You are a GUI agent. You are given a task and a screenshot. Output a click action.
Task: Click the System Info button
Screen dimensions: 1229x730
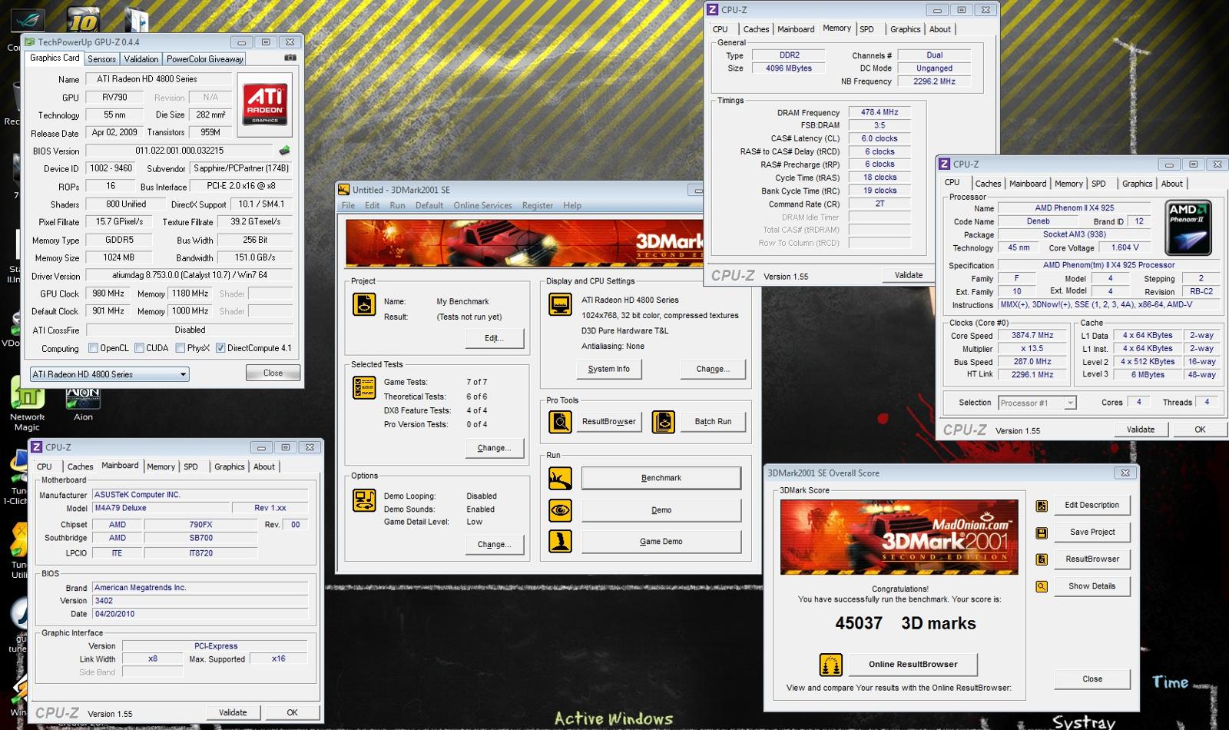[608, 369]
